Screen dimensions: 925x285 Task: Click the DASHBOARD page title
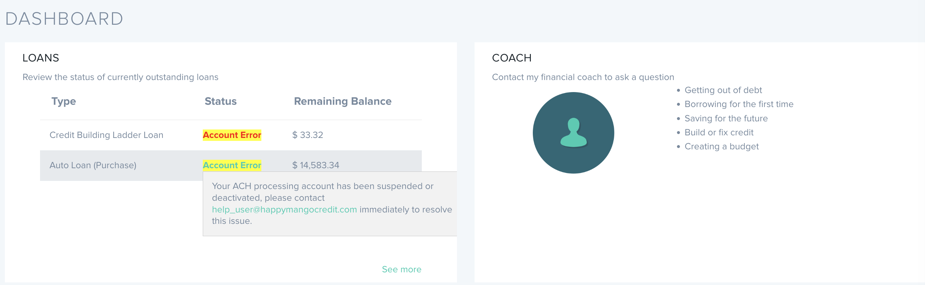[64, 19]
